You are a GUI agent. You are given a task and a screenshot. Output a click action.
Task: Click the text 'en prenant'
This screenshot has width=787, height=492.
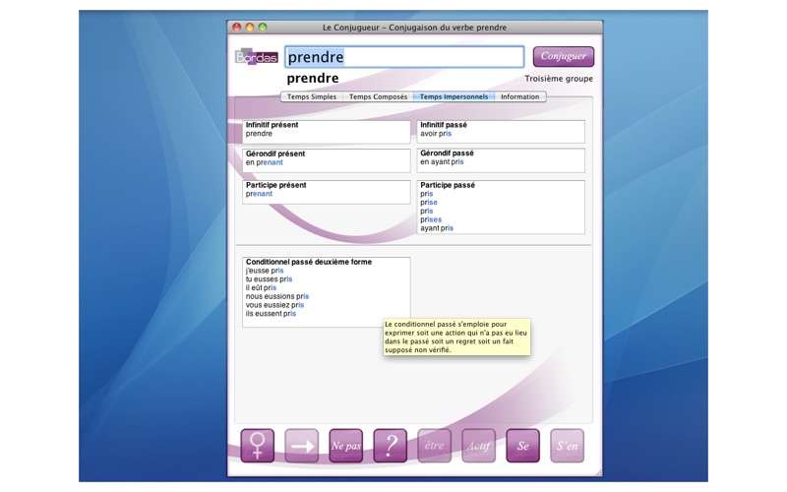[x=264, y=162]
